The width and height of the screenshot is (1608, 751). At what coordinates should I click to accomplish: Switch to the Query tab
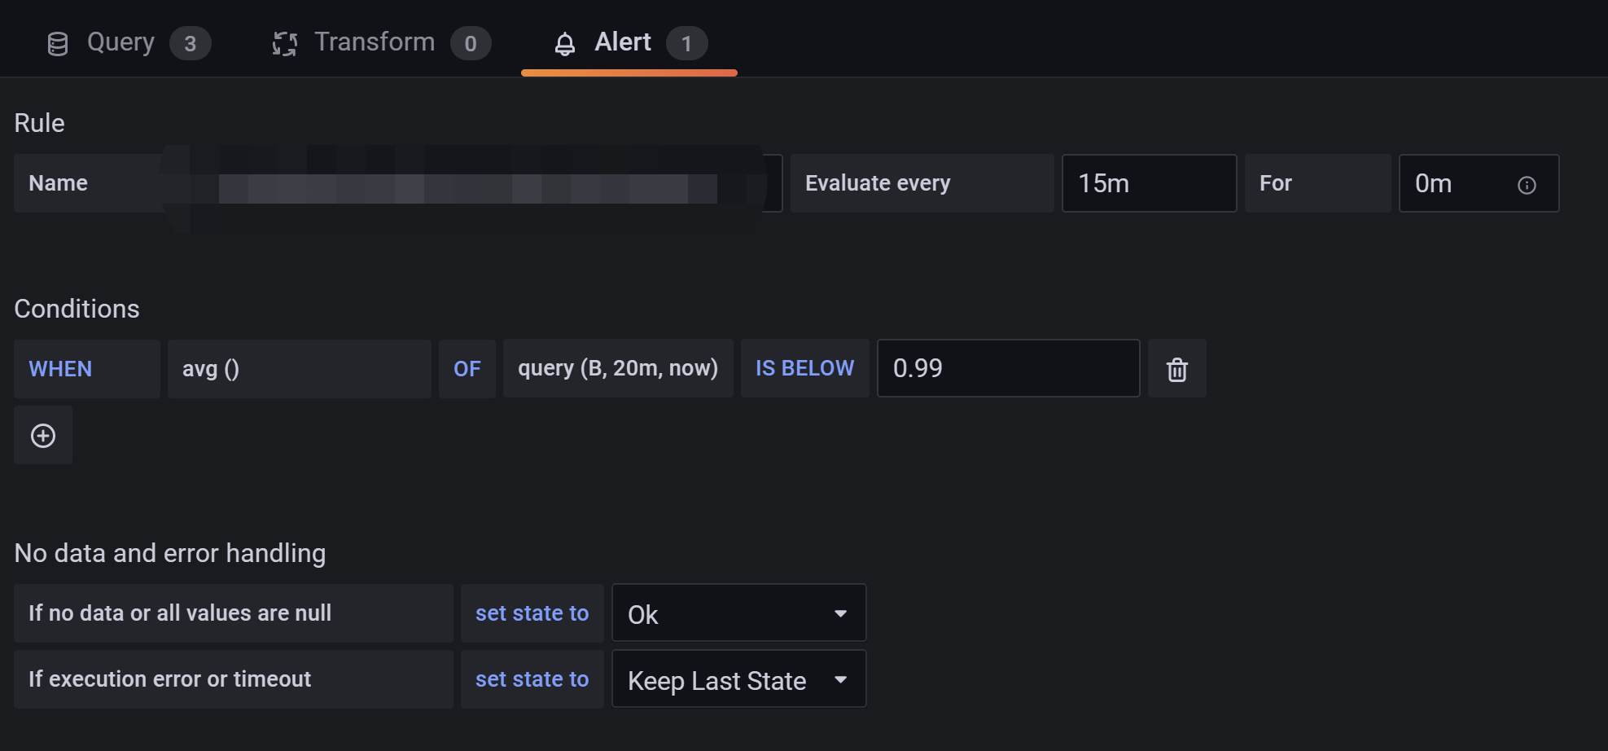[x=120, y=42]
